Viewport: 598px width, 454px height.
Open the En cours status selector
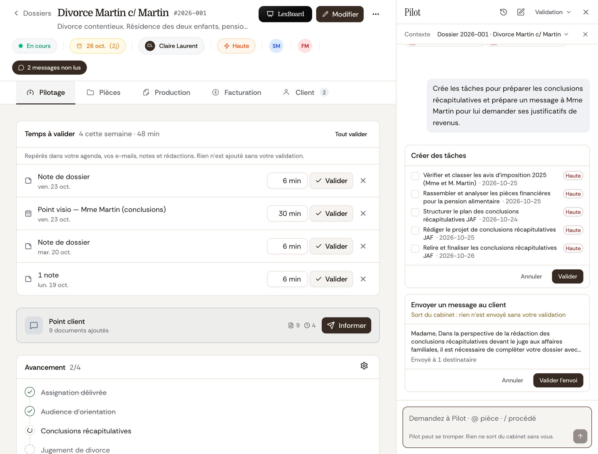(35, 46)
